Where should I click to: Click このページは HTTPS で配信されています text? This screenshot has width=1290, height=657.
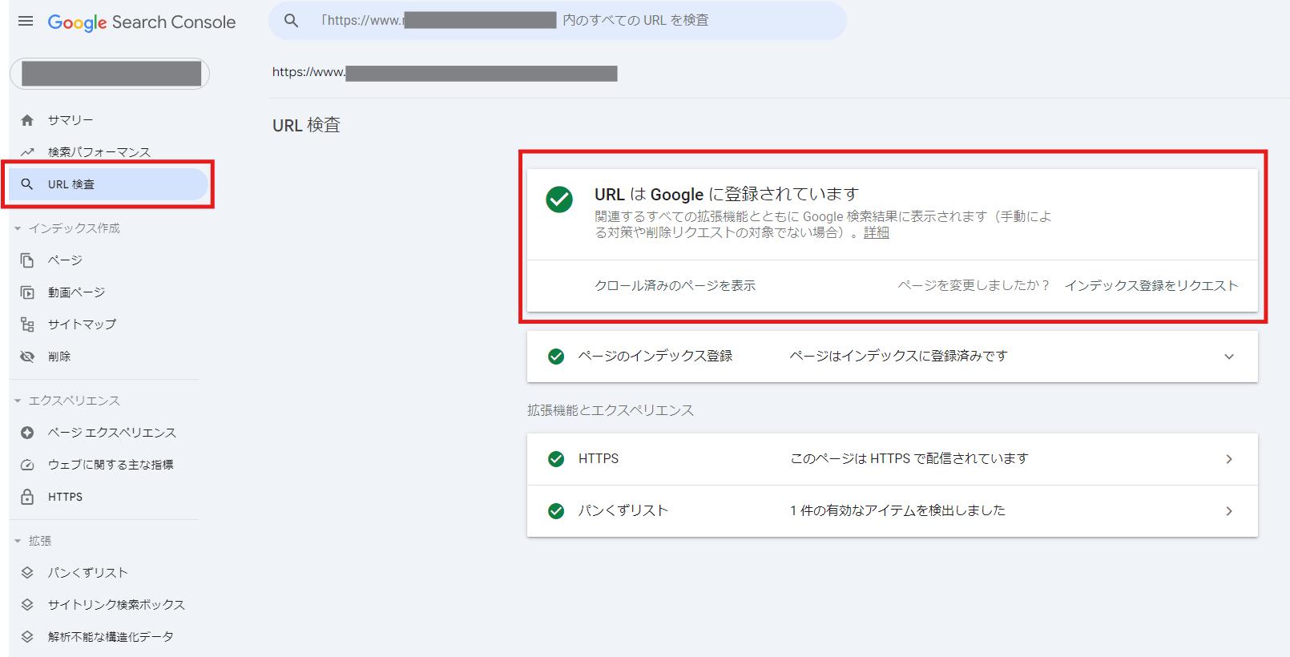(x=909, y=459)
